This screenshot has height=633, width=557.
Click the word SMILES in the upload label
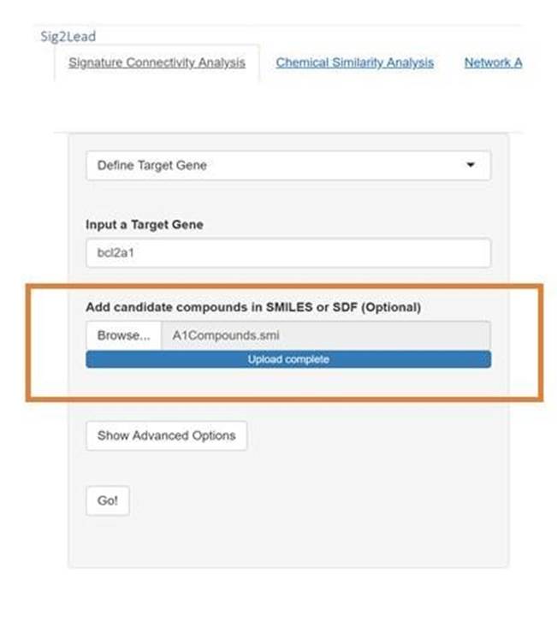[x=289, y=307]
